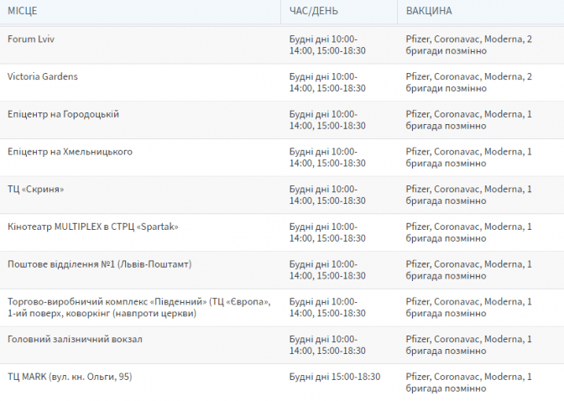
Task: Click the schedule cell for Головний залізничний вокзал
Action: point(327,345)
